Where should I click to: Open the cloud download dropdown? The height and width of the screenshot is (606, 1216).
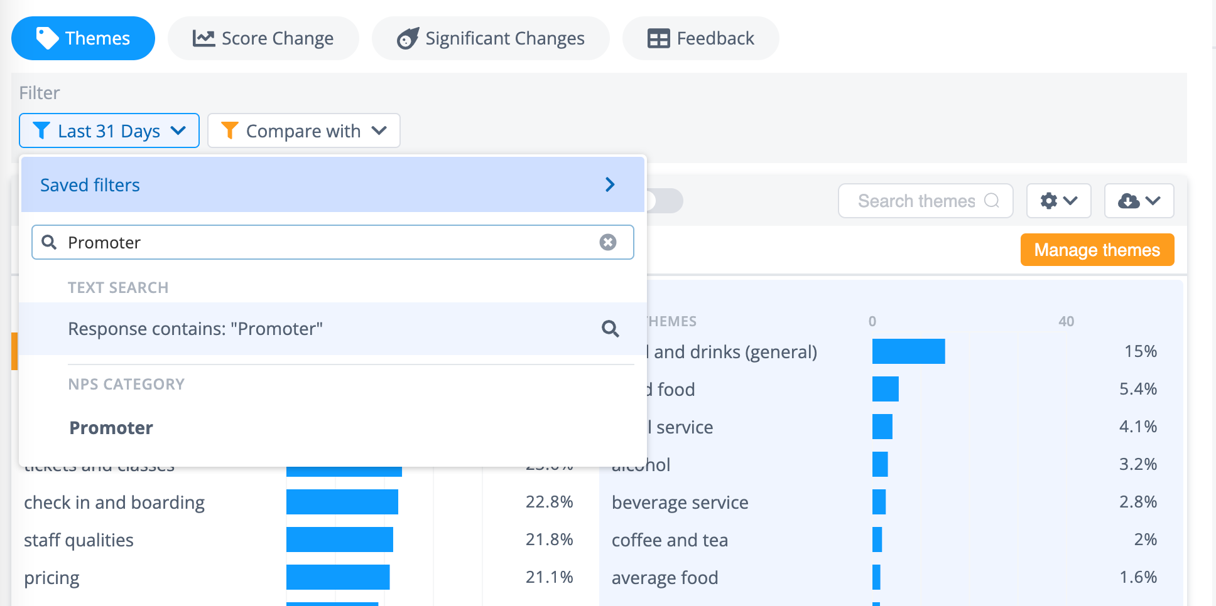coord(1139,201)
